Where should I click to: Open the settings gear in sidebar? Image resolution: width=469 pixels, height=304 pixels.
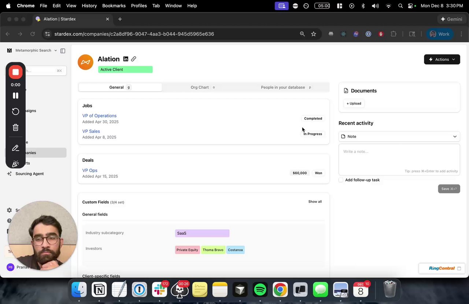tap(10, 210)
